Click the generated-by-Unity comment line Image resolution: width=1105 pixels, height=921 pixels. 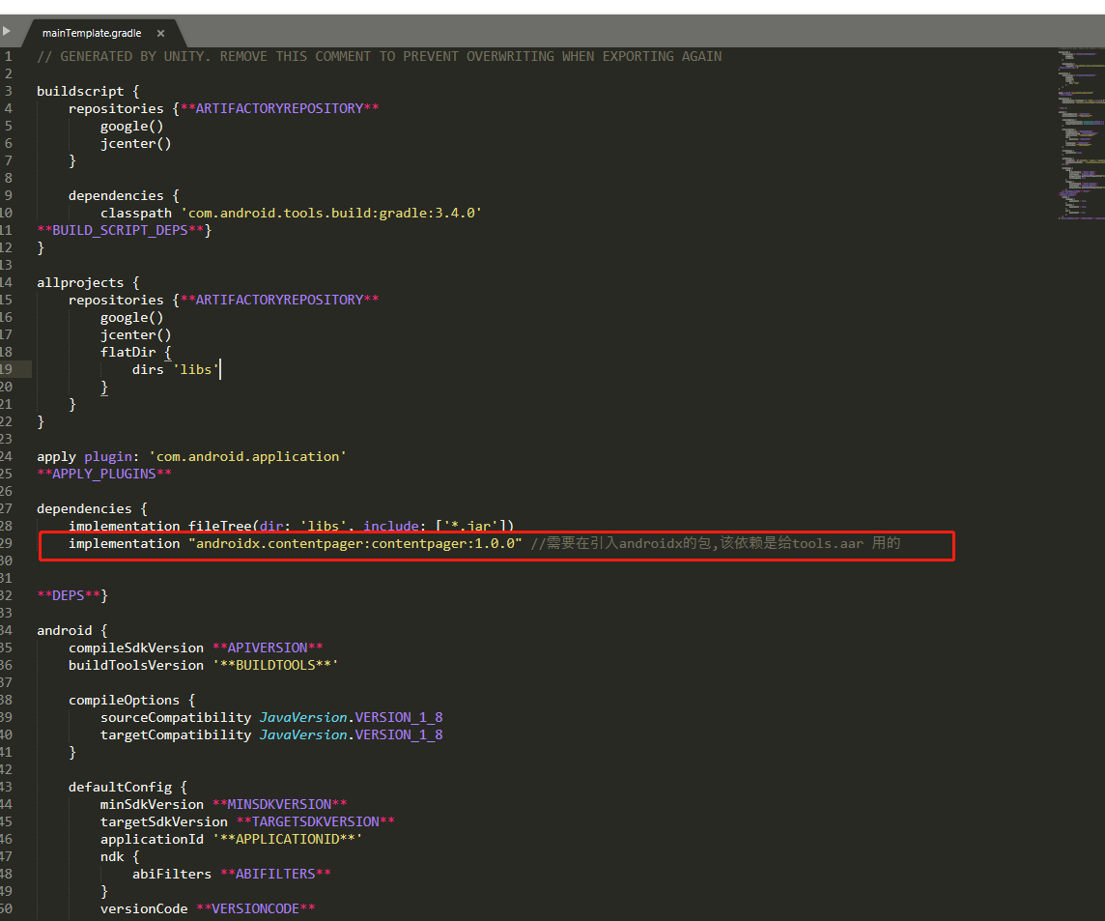tap(380, 56)
